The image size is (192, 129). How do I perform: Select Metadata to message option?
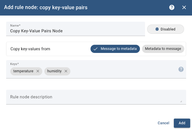(x=163, y=49)
